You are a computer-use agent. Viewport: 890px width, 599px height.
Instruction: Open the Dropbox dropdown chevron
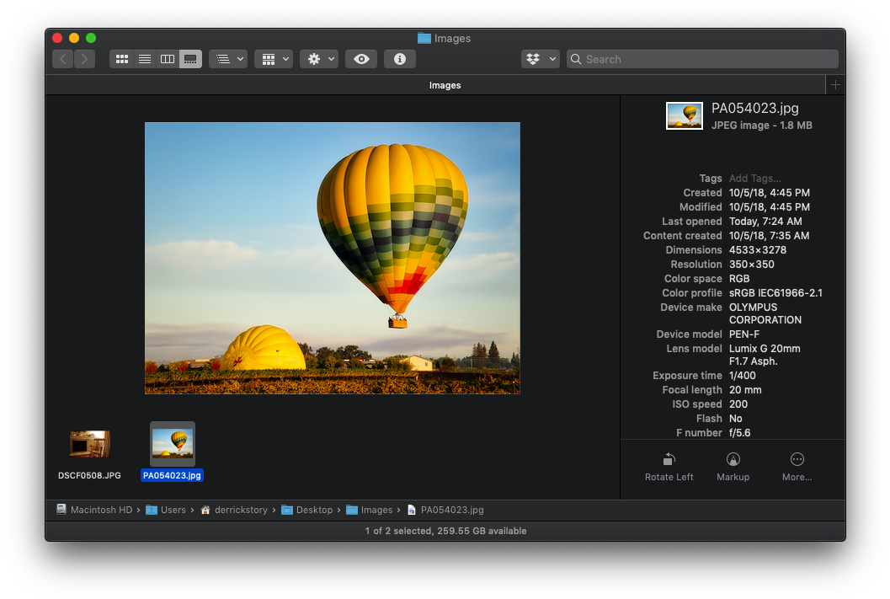click(x=552, y=59)
